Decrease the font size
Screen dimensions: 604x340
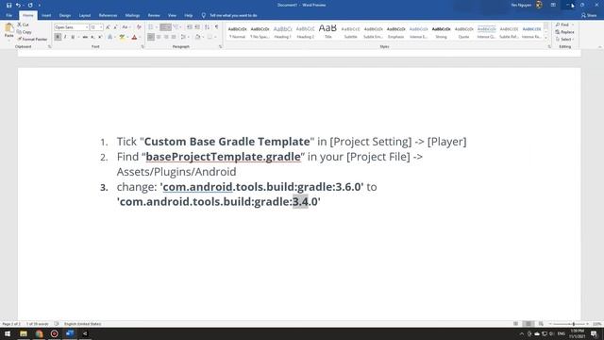pos(115,27)
